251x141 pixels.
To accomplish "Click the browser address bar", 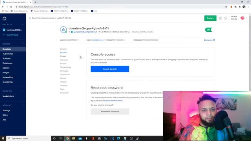I will [120, 7].
